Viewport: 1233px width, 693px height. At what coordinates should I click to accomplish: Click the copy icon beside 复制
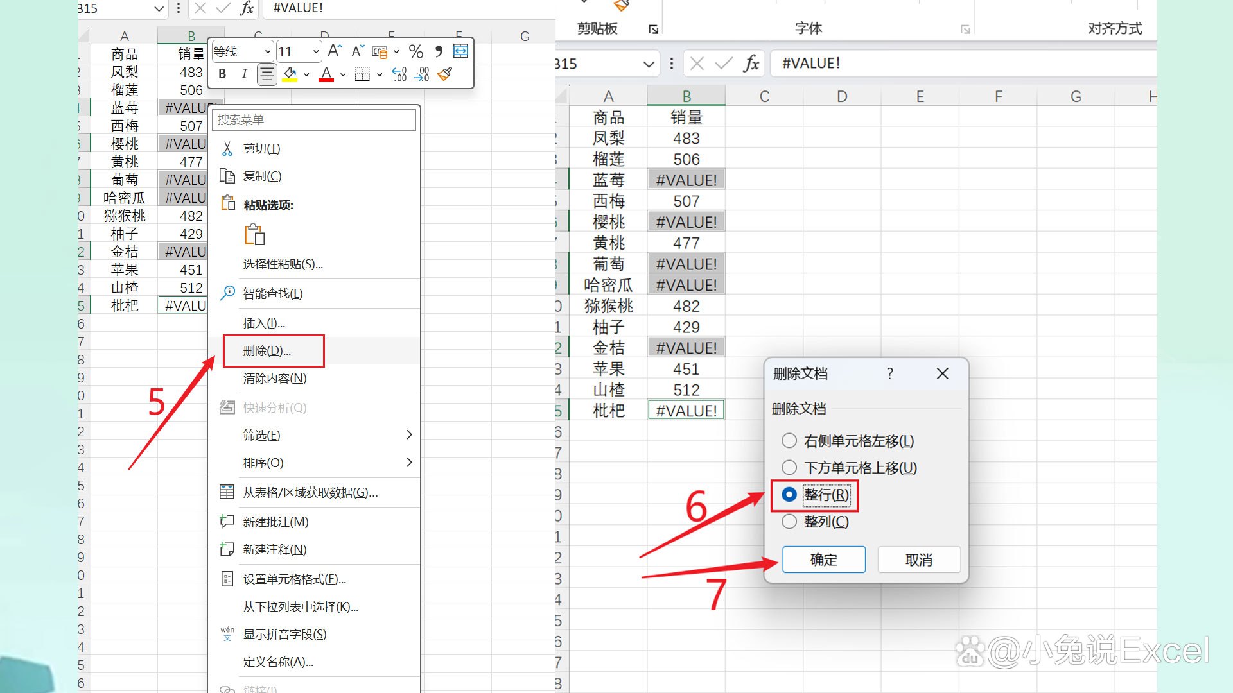(x=227, y=176)
